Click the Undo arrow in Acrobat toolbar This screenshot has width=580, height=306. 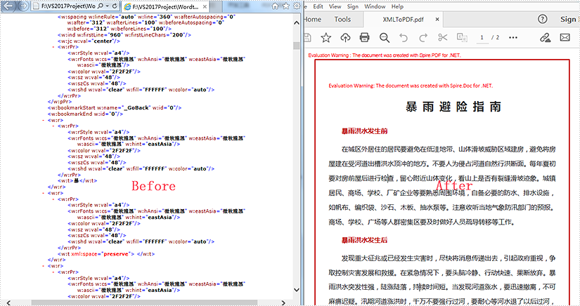pyautogui.click(x=404, y=37)
